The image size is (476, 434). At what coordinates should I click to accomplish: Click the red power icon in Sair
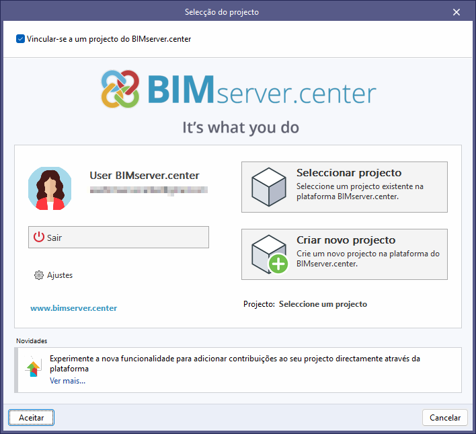point(39,237)
